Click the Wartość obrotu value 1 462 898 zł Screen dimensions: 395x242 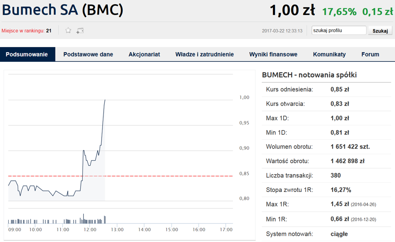[x=348, y=161]
